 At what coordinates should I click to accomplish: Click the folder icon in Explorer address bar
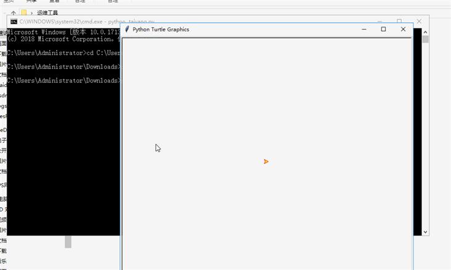point(23,12)
